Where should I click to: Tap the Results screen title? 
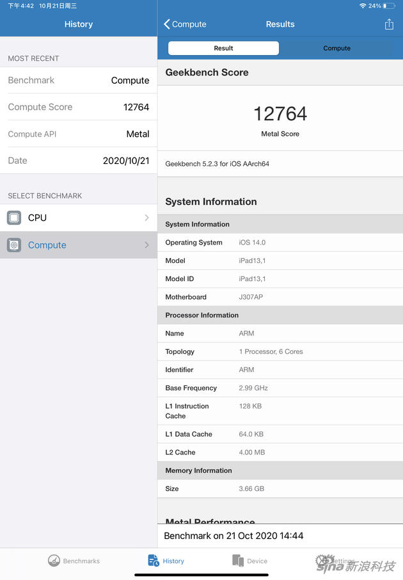(280, 24)
